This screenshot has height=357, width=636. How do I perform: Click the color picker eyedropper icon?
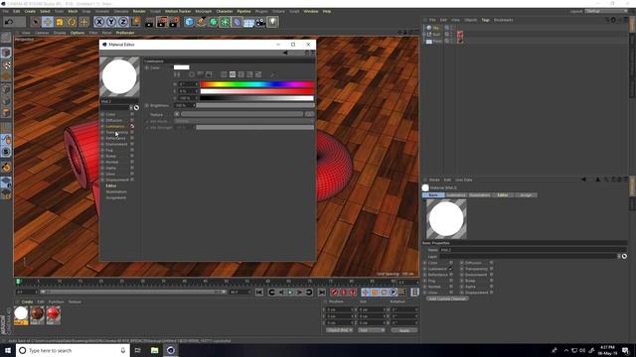pos(272,74)
